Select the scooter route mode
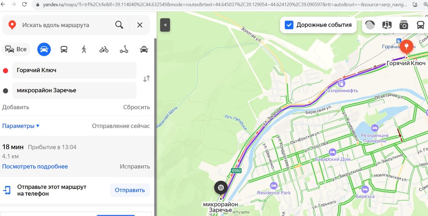The height and width of the screenshot is (216, 428). click(x=124, y=49)
